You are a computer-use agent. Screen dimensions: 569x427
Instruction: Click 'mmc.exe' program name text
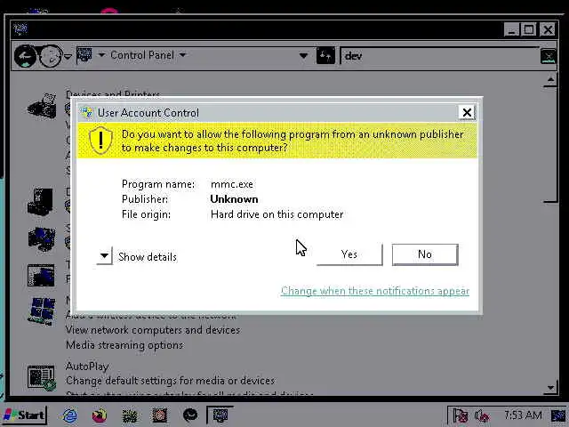[232, 184]
